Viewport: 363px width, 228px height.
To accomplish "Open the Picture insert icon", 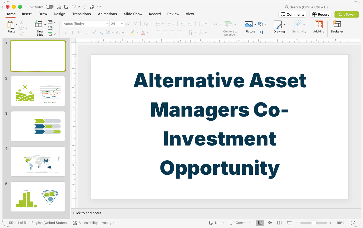I will click(249, 25).
